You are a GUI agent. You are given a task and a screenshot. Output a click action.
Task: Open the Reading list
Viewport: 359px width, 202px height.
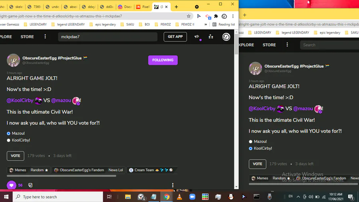(224, 24)
